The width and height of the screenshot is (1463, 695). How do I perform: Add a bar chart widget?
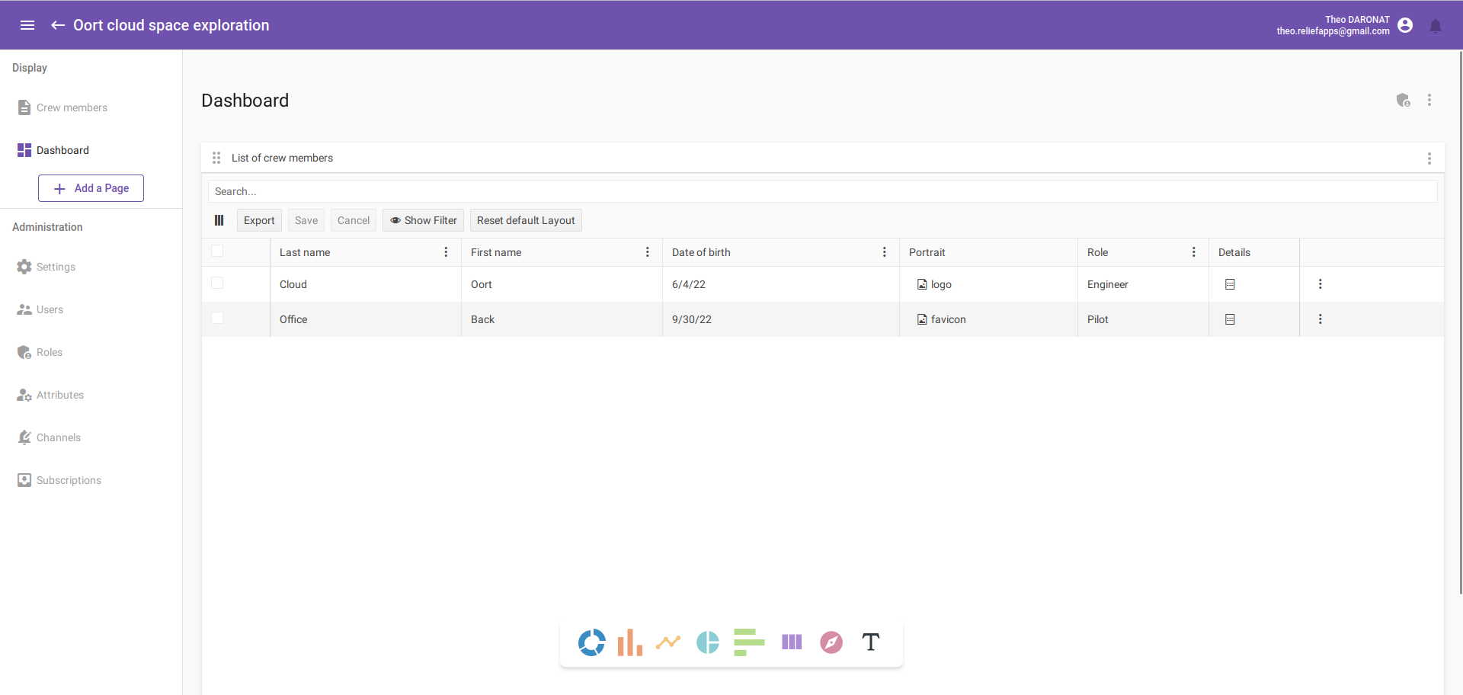pyautogui.click(x=630, y=642)
